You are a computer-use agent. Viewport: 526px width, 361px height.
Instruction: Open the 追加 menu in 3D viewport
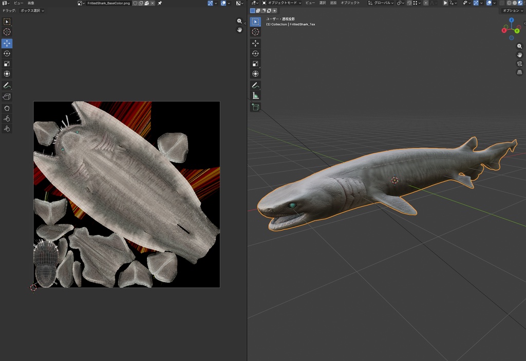click(333, 3)
